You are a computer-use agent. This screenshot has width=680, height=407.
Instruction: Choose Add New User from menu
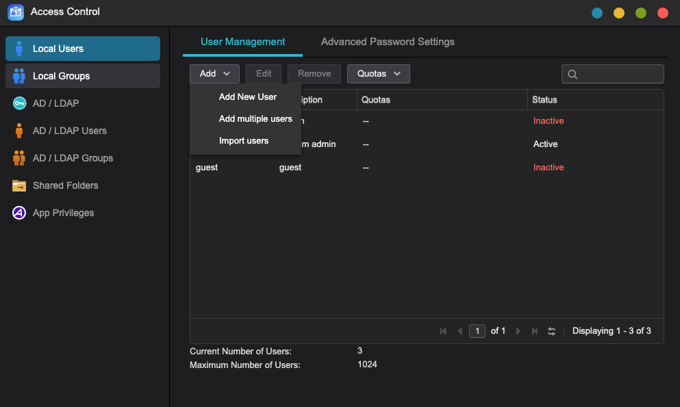pos(247,97)
